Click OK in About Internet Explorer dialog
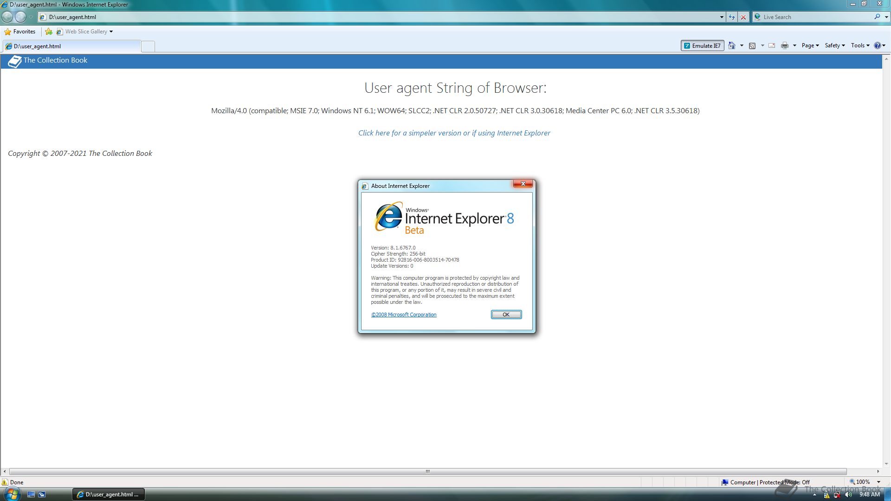Screen dimensions: 891x501 pos(506,315)
